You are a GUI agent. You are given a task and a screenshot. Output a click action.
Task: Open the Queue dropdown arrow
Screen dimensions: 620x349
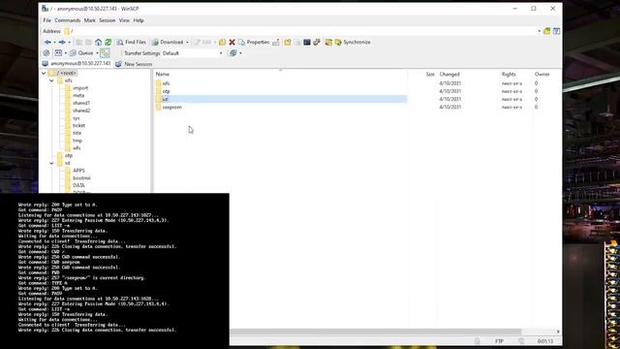(97, 53)
